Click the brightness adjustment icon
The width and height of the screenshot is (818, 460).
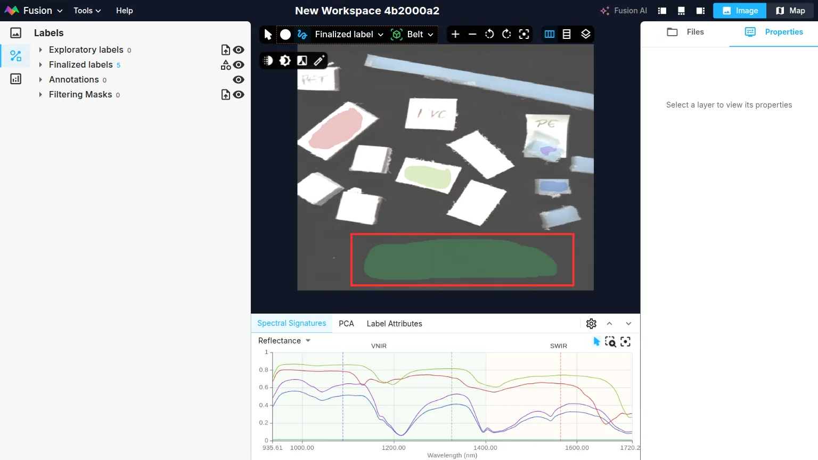pos(285,61)
